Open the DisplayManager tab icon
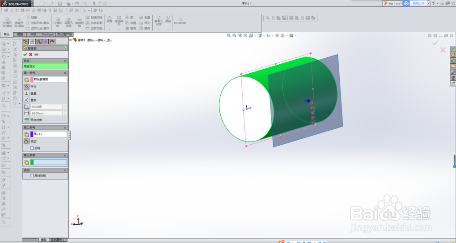Screen dimensions: 456x243 coord(52,42)
